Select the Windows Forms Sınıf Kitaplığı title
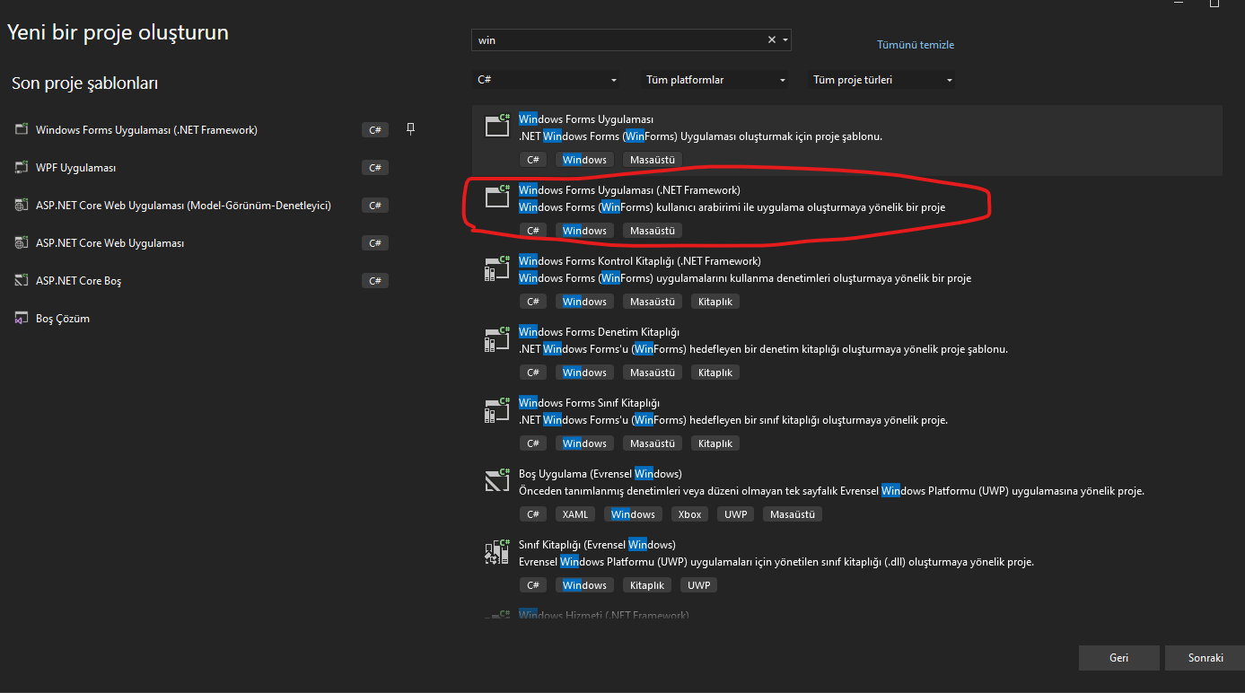This screenshot has width=1245, height=693. [589, 403]
